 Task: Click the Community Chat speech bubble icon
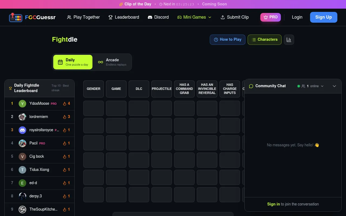pos(251,86)
